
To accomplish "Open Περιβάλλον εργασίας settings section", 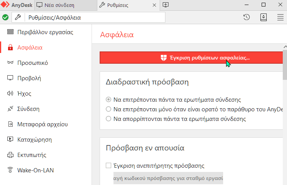I will 40,32.
